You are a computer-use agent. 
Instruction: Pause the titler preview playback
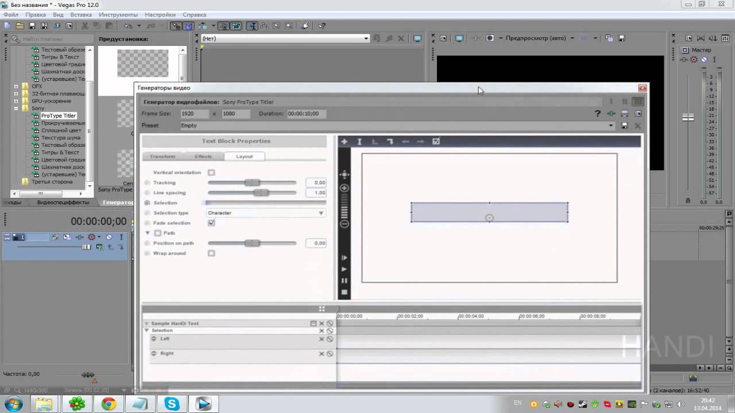(x=345, y=280)
